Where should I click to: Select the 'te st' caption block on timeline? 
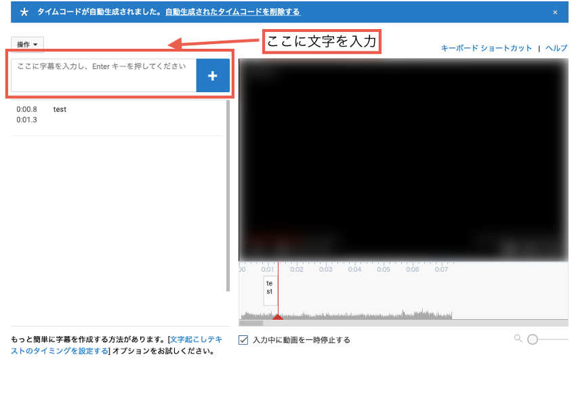point(270,291)
